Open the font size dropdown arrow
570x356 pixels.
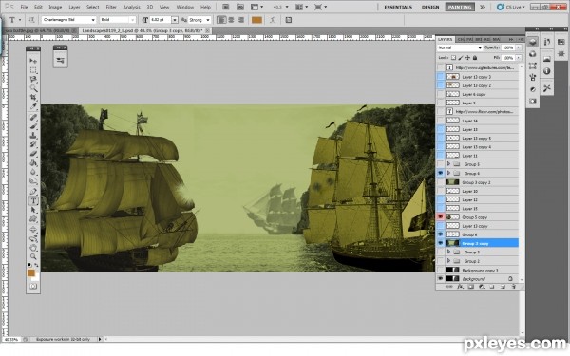coord(175,20)
